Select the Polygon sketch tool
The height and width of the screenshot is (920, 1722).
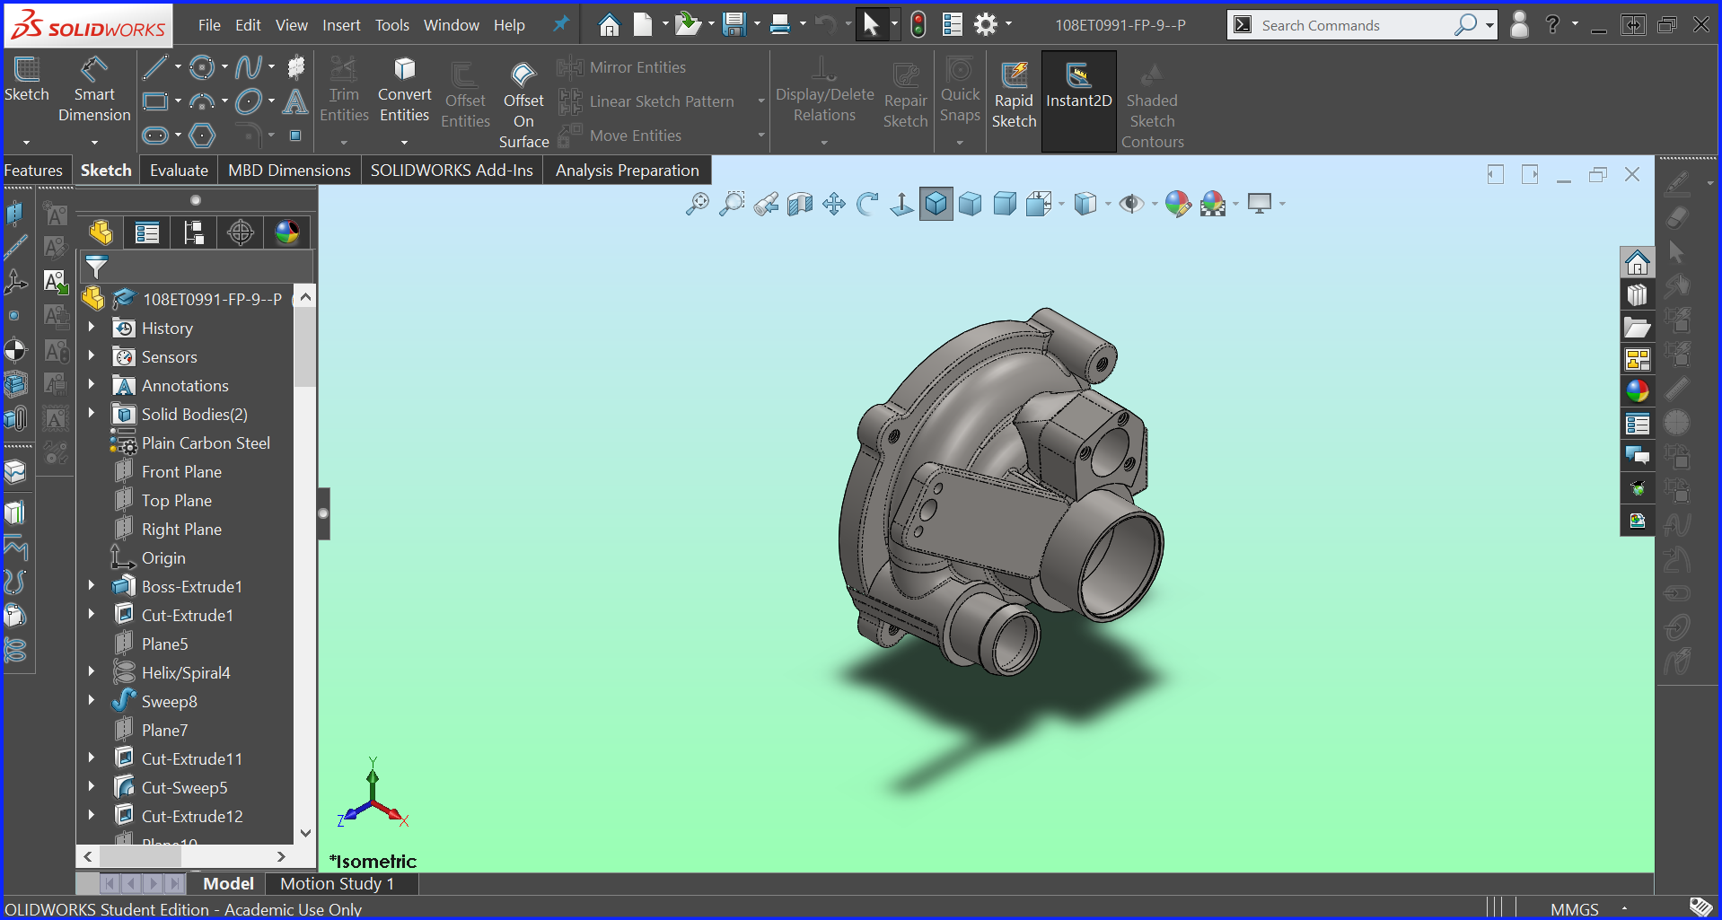click(203, 136)
